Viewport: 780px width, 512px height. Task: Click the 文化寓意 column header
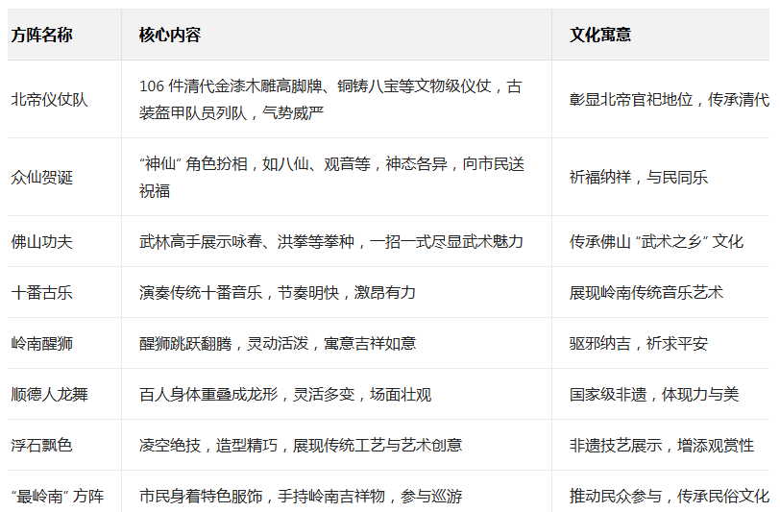click(600, 35)
